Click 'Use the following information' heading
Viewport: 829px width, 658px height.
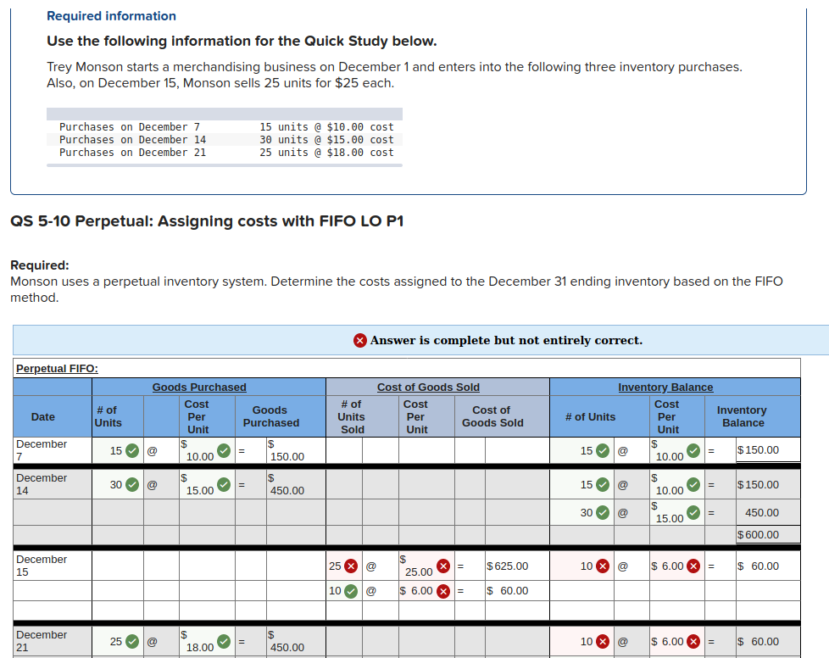[x=242, y=41]
